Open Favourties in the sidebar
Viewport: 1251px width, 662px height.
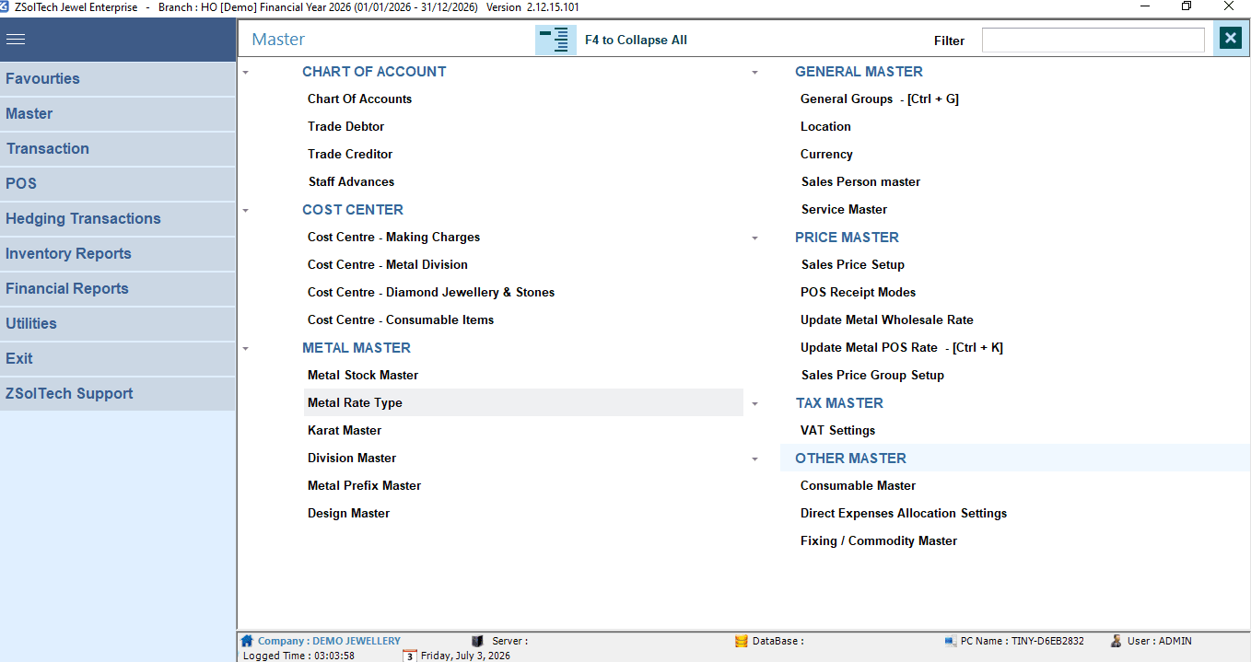pyautogui.click(x=118, y=79)
